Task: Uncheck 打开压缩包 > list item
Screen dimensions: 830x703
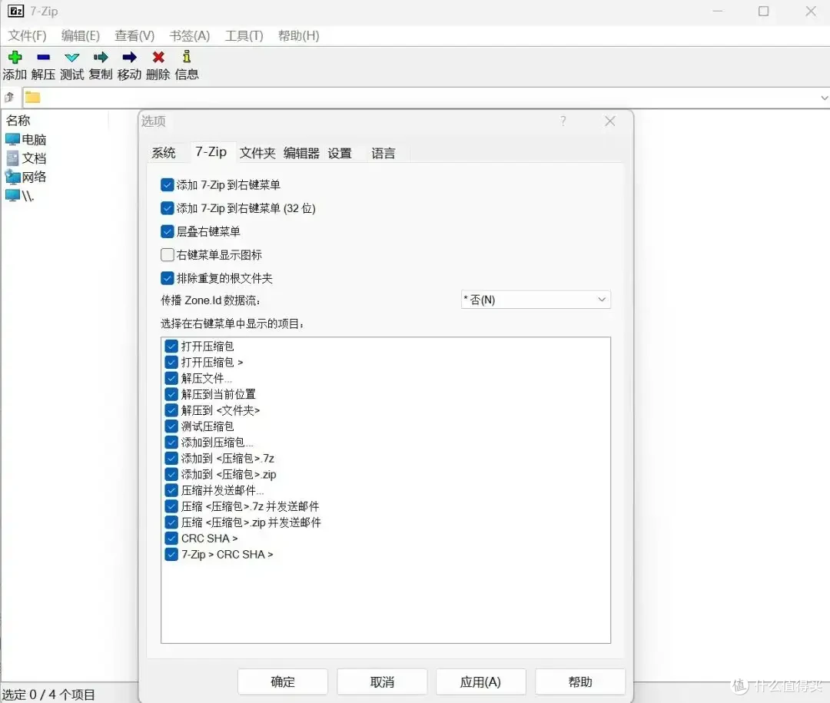Action: [x=171, y=362]
